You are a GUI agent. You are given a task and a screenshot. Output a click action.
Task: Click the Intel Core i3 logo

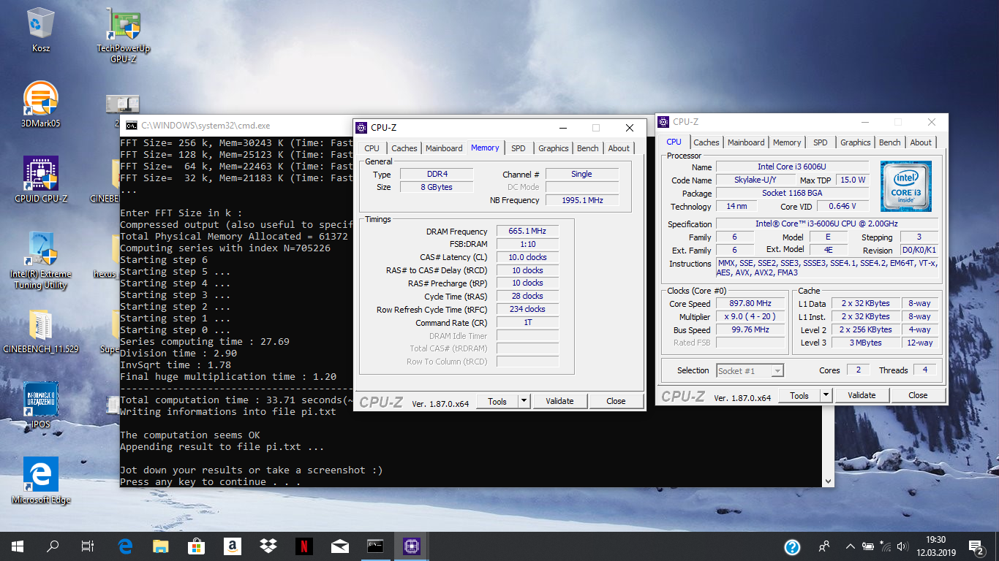click(906, 186)
